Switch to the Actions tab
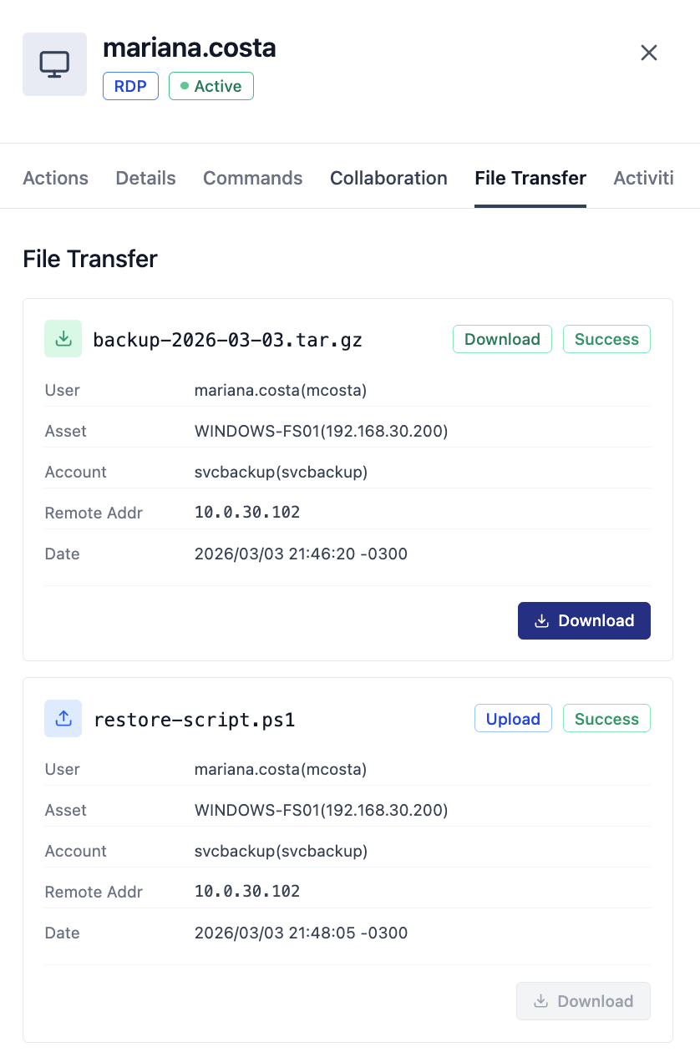700x1052 pixels. point(55,178)
